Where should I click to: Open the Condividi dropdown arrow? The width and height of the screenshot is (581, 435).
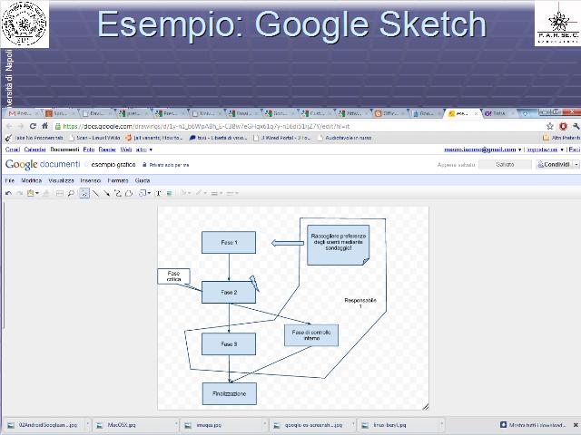(x=576, y=164)
